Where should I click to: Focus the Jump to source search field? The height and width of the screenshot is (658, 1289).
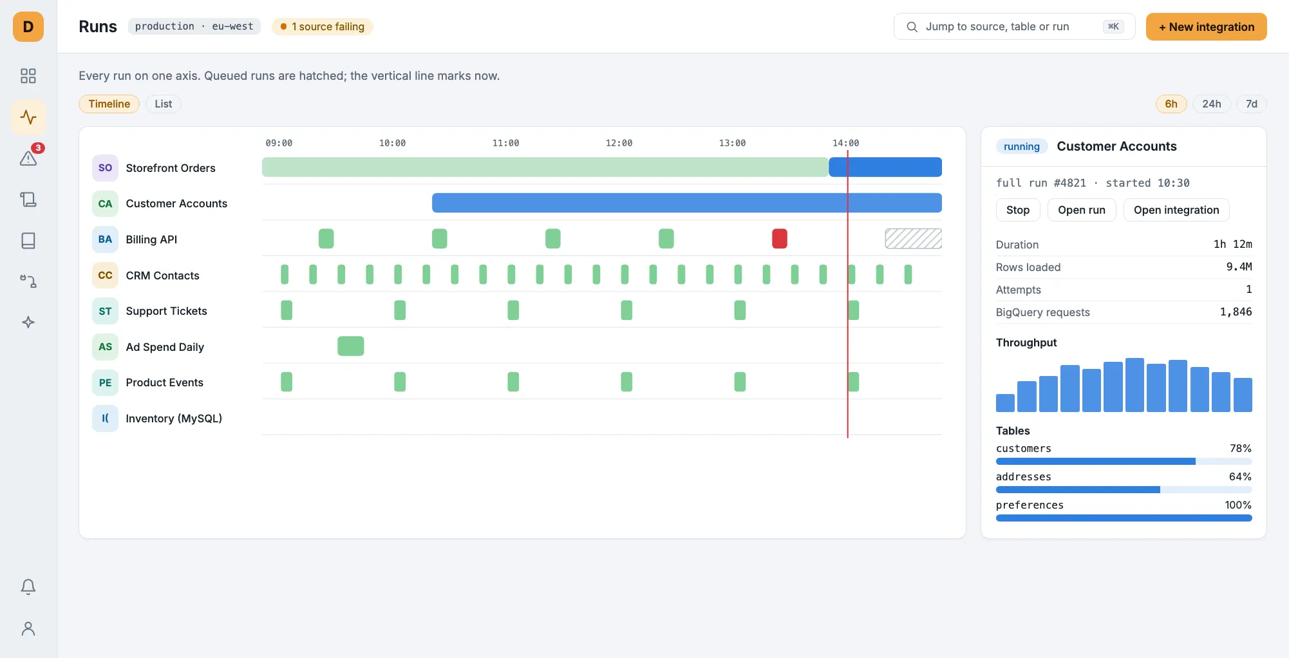pyautogui.click(x=1014, y=26)
